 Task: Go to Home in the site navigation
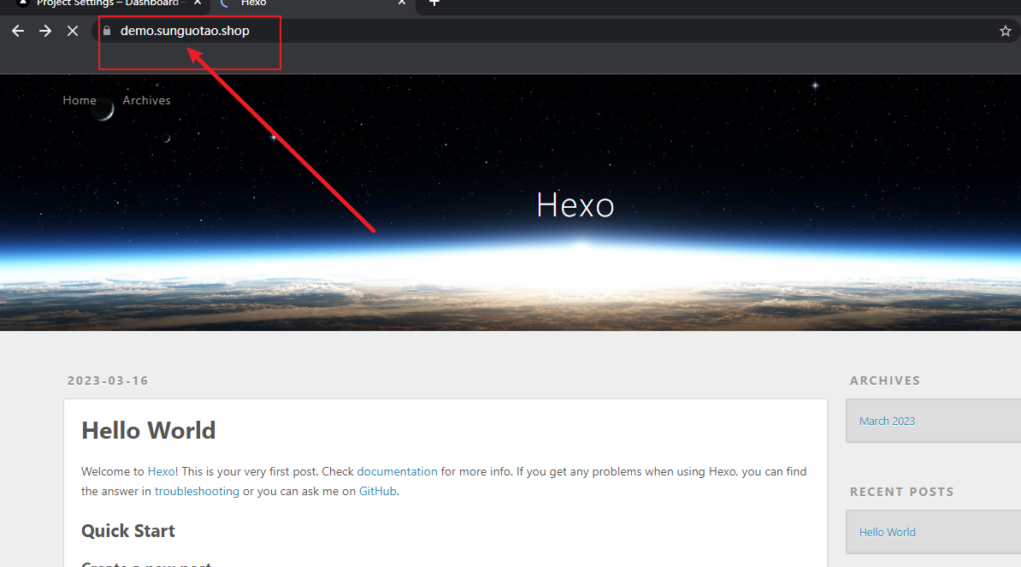tap(80, 100)
